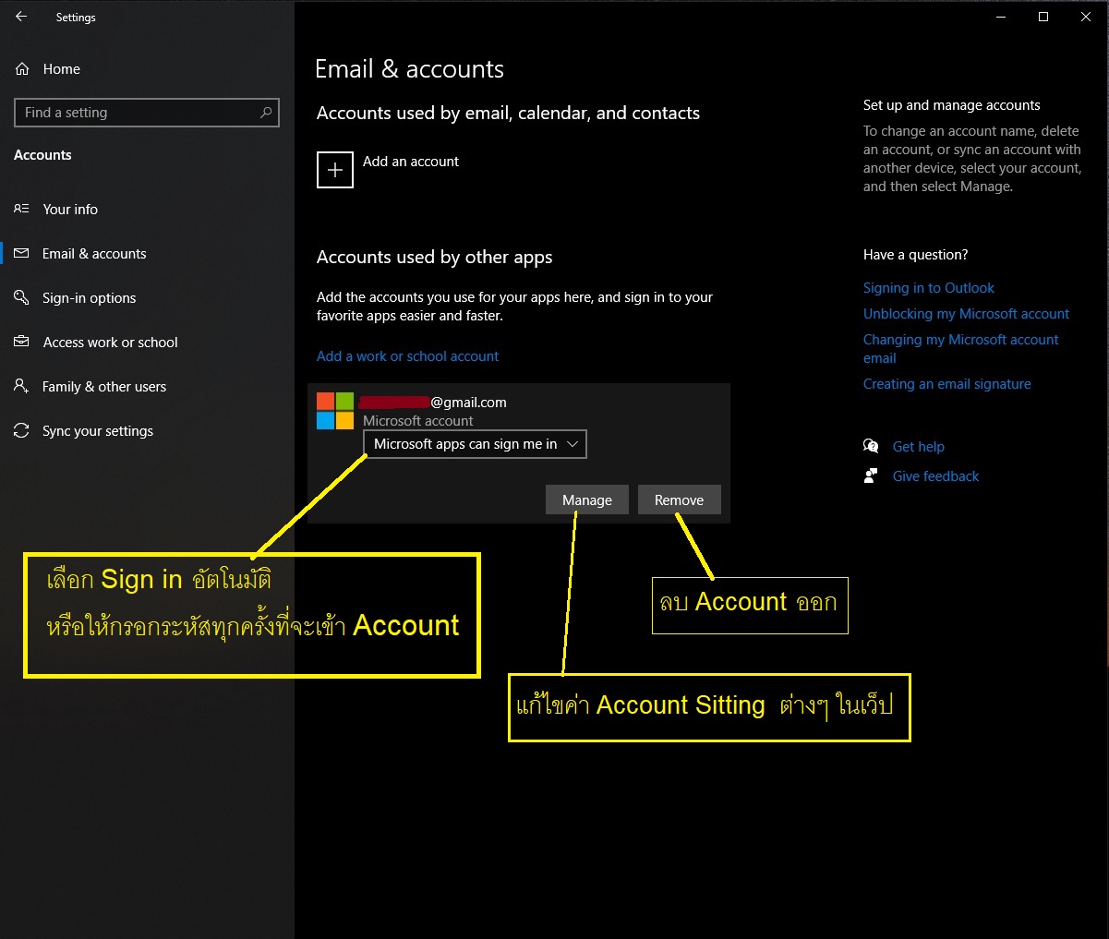Select the Sign-in options key icon
Screen dimensions: 1109x939
[x=21, y=297]
